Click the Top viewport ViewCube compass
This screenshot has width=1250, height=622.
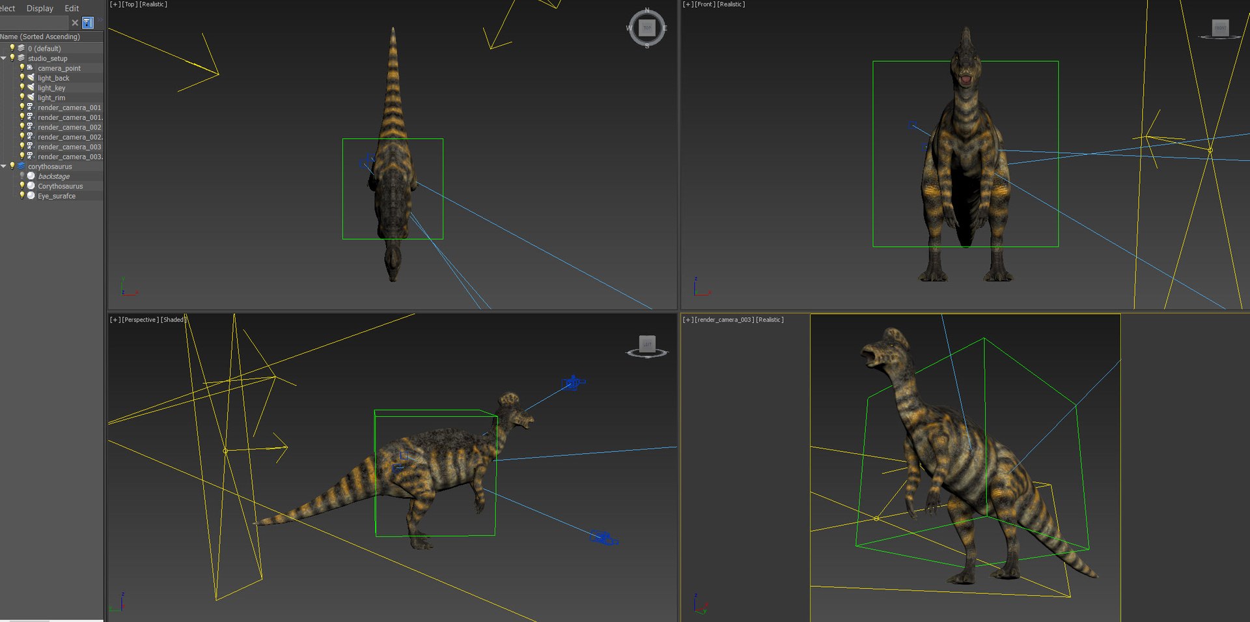pos(647,28)
